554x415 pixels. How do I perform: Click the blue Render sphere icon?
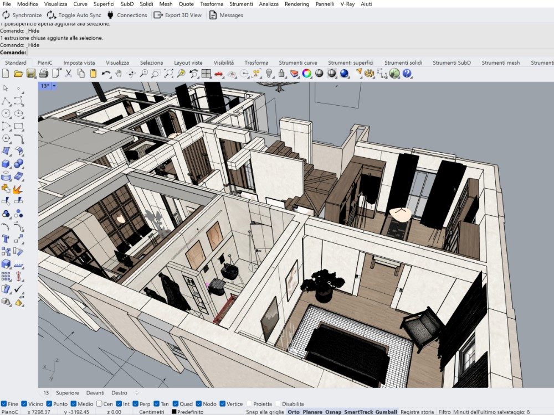point(344,74)
